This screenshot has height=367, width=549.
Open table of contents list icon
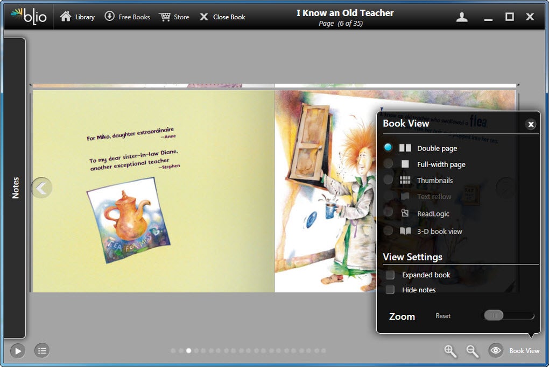pyautogui.click(x=42, y=350)
